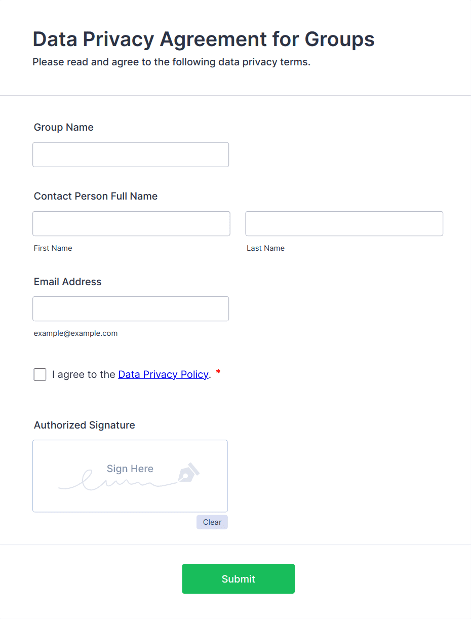Click into the Email Address field
Screen dimensions: 471x619
point(131,308)
